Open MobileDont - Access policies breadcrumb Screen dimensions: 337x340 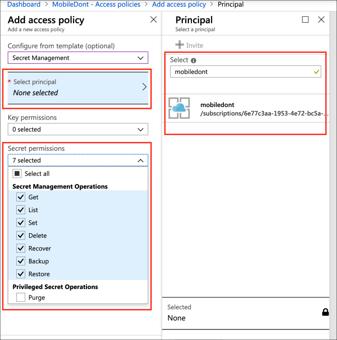(96, 4)
